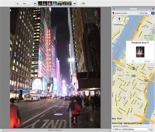Click the address search input field
This screenshot has width=155, height=132.
click(x=131, y=129)
